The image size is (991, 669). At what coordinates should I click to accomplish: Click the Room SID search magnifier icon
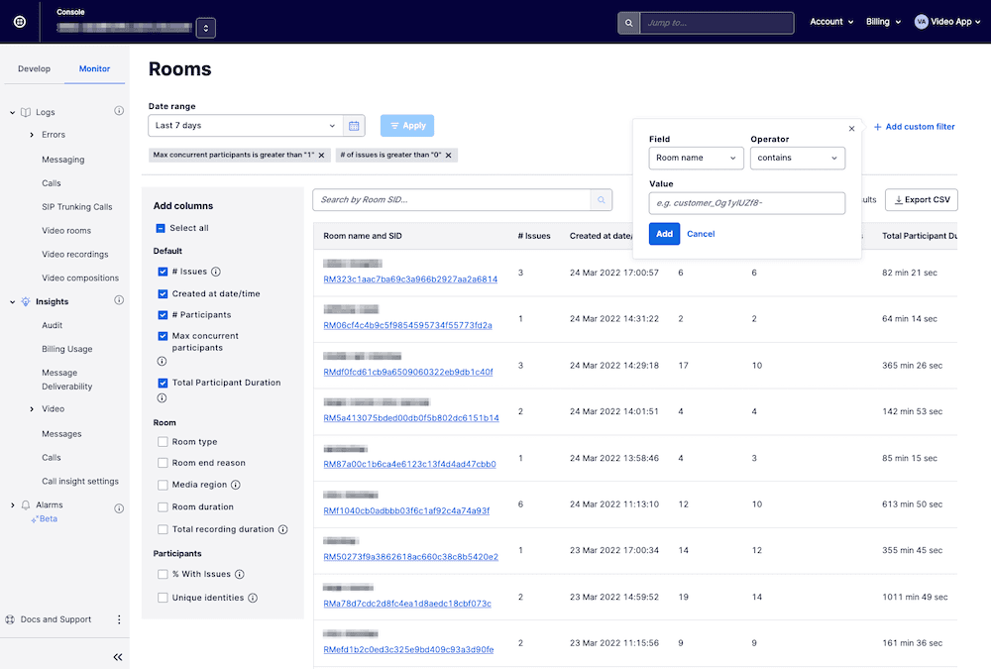602,200
